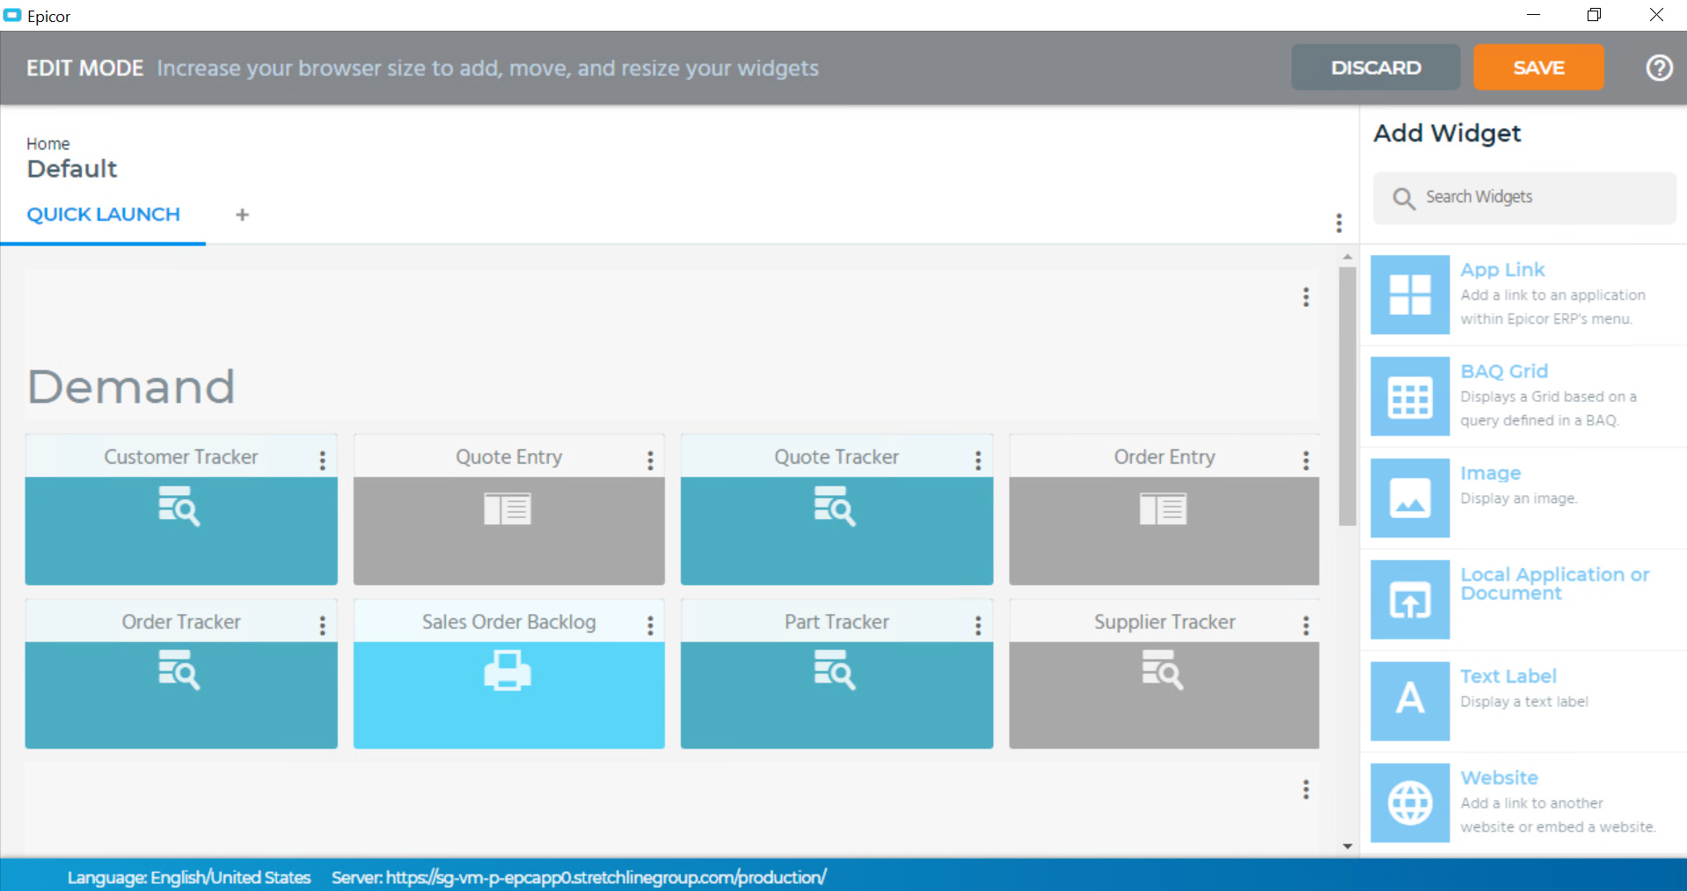The width and height of the screenshot is (1687, 891).
Task: Click the Text Label widget title
Action: 1508,676
